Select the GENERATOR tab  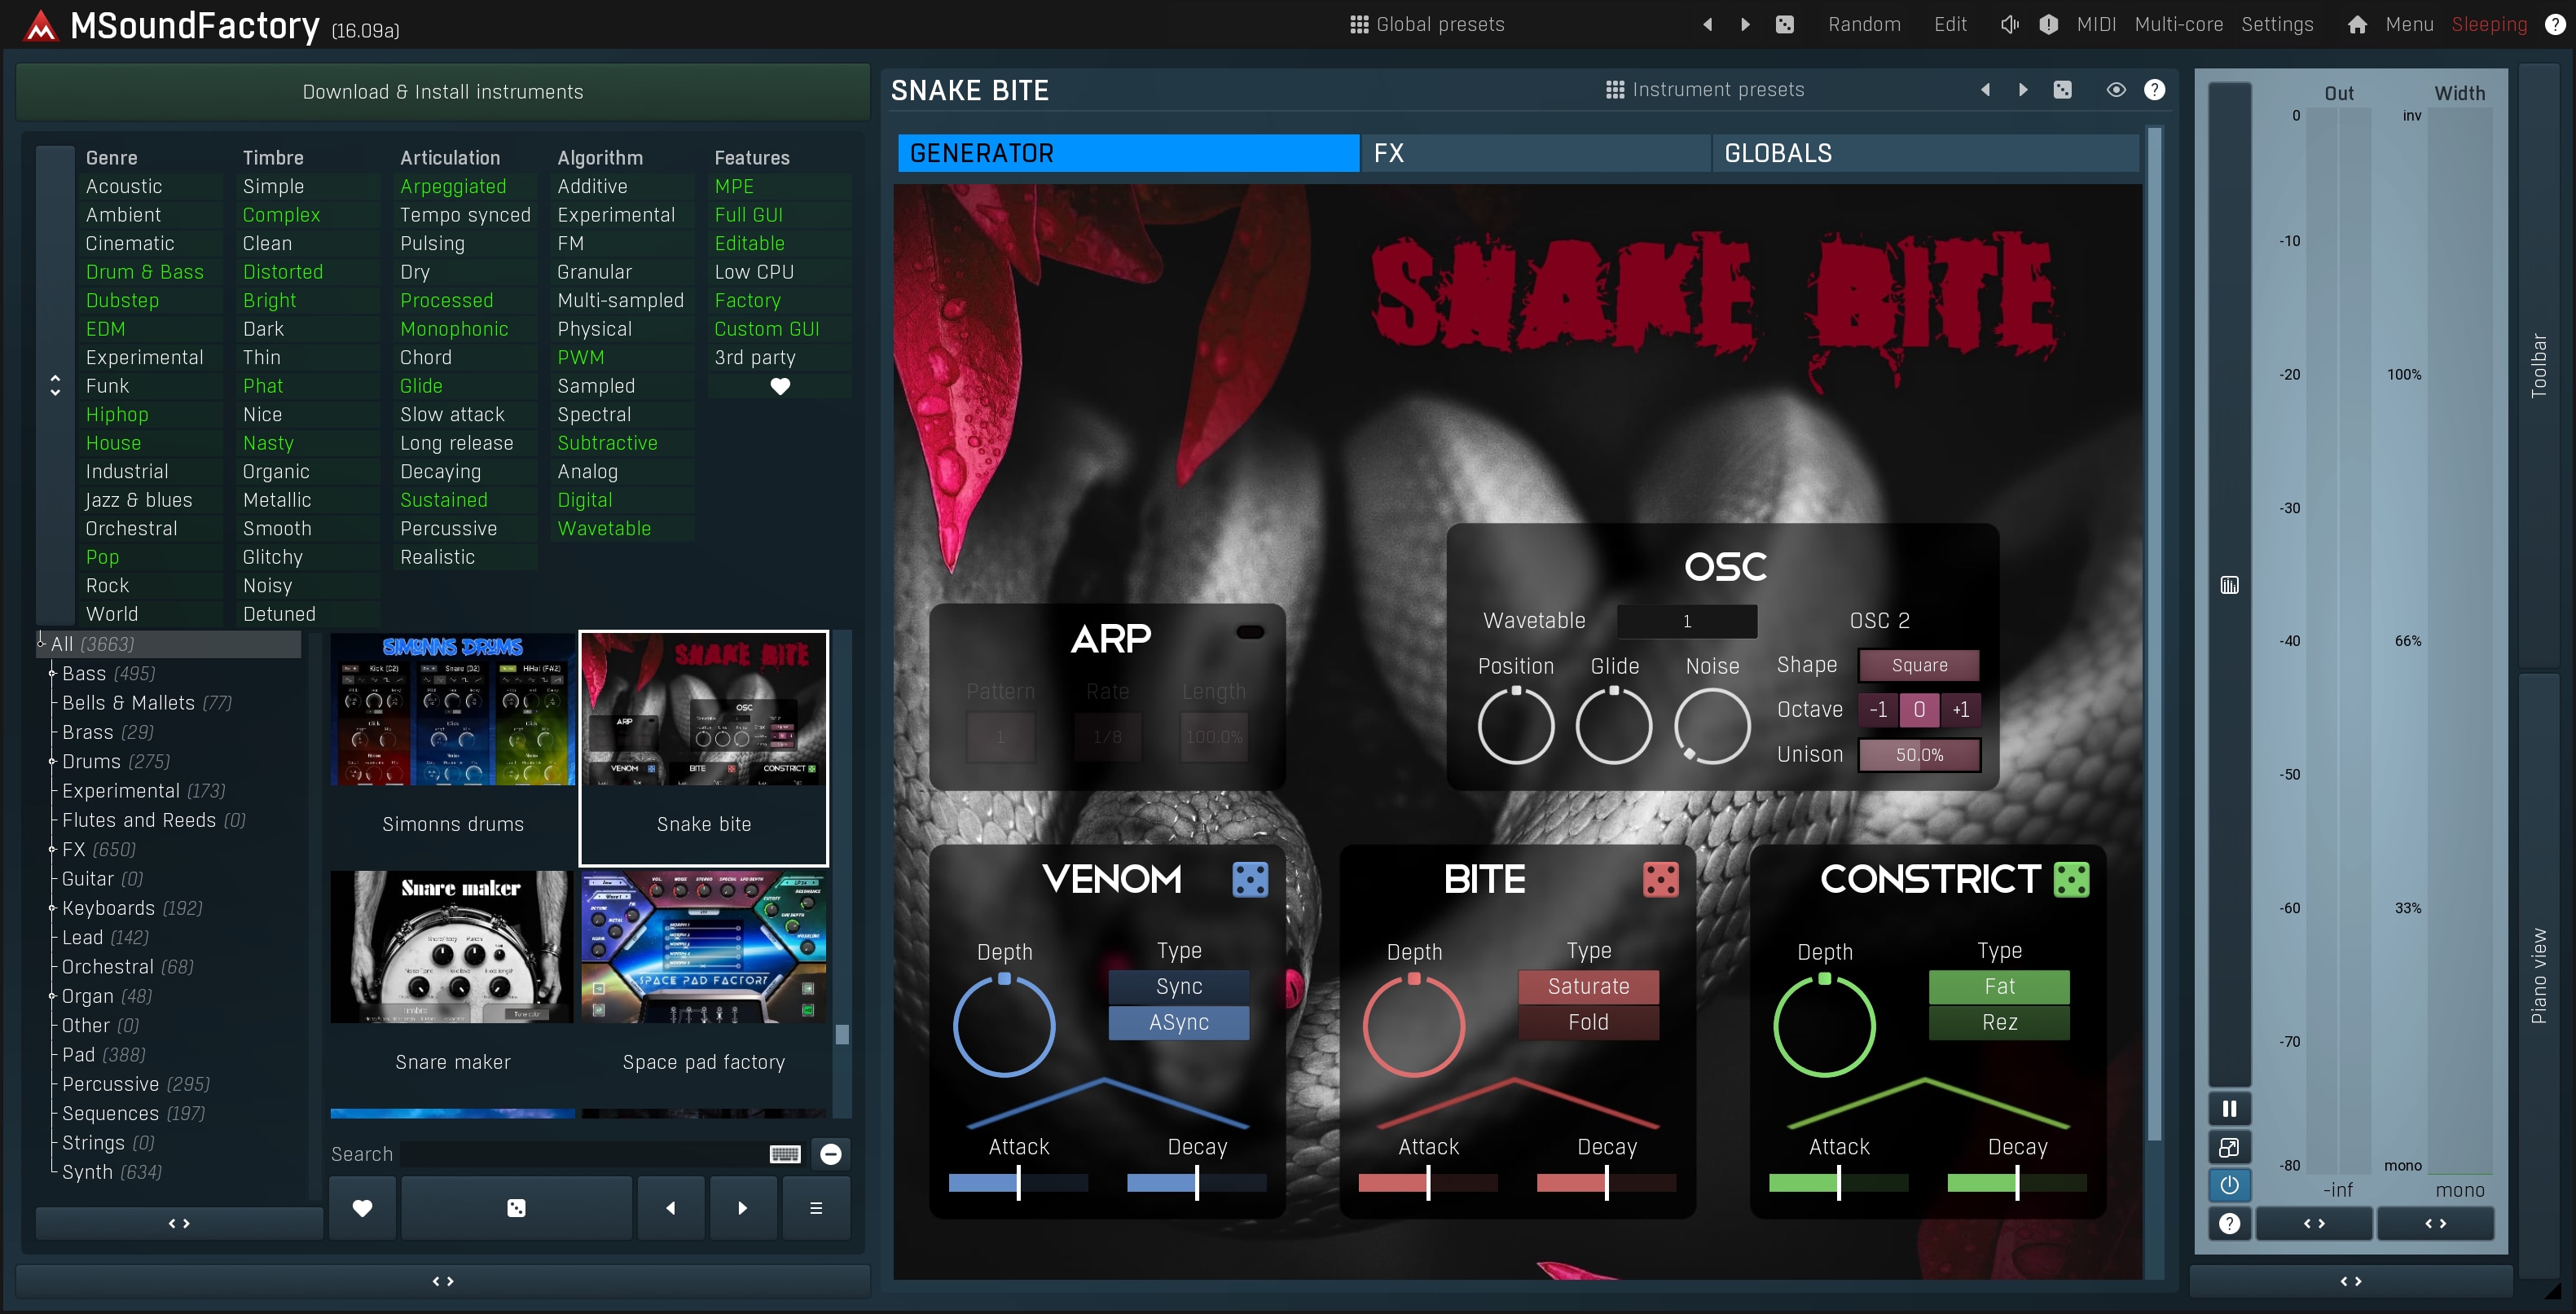tap(1128, 153)
